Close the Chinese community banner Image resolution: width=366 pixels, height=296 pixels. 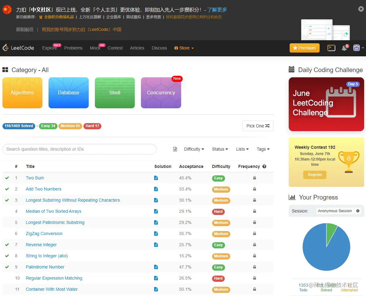[x=361, y=9]
